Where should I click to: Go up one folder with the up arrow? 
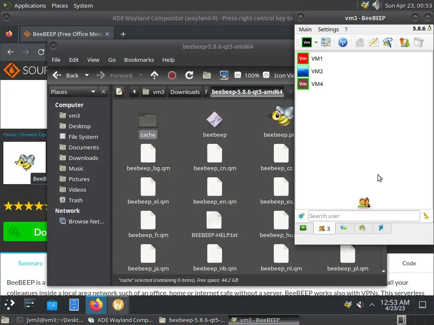pyautogui.click(x=154, y=75)
